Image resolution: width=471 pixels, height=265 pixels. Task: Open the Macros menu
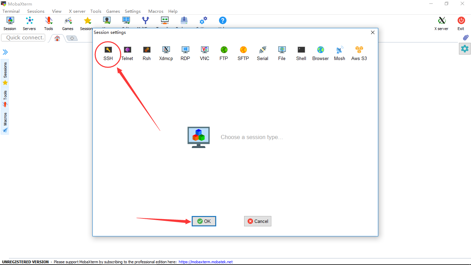click(x=156, y=11)
